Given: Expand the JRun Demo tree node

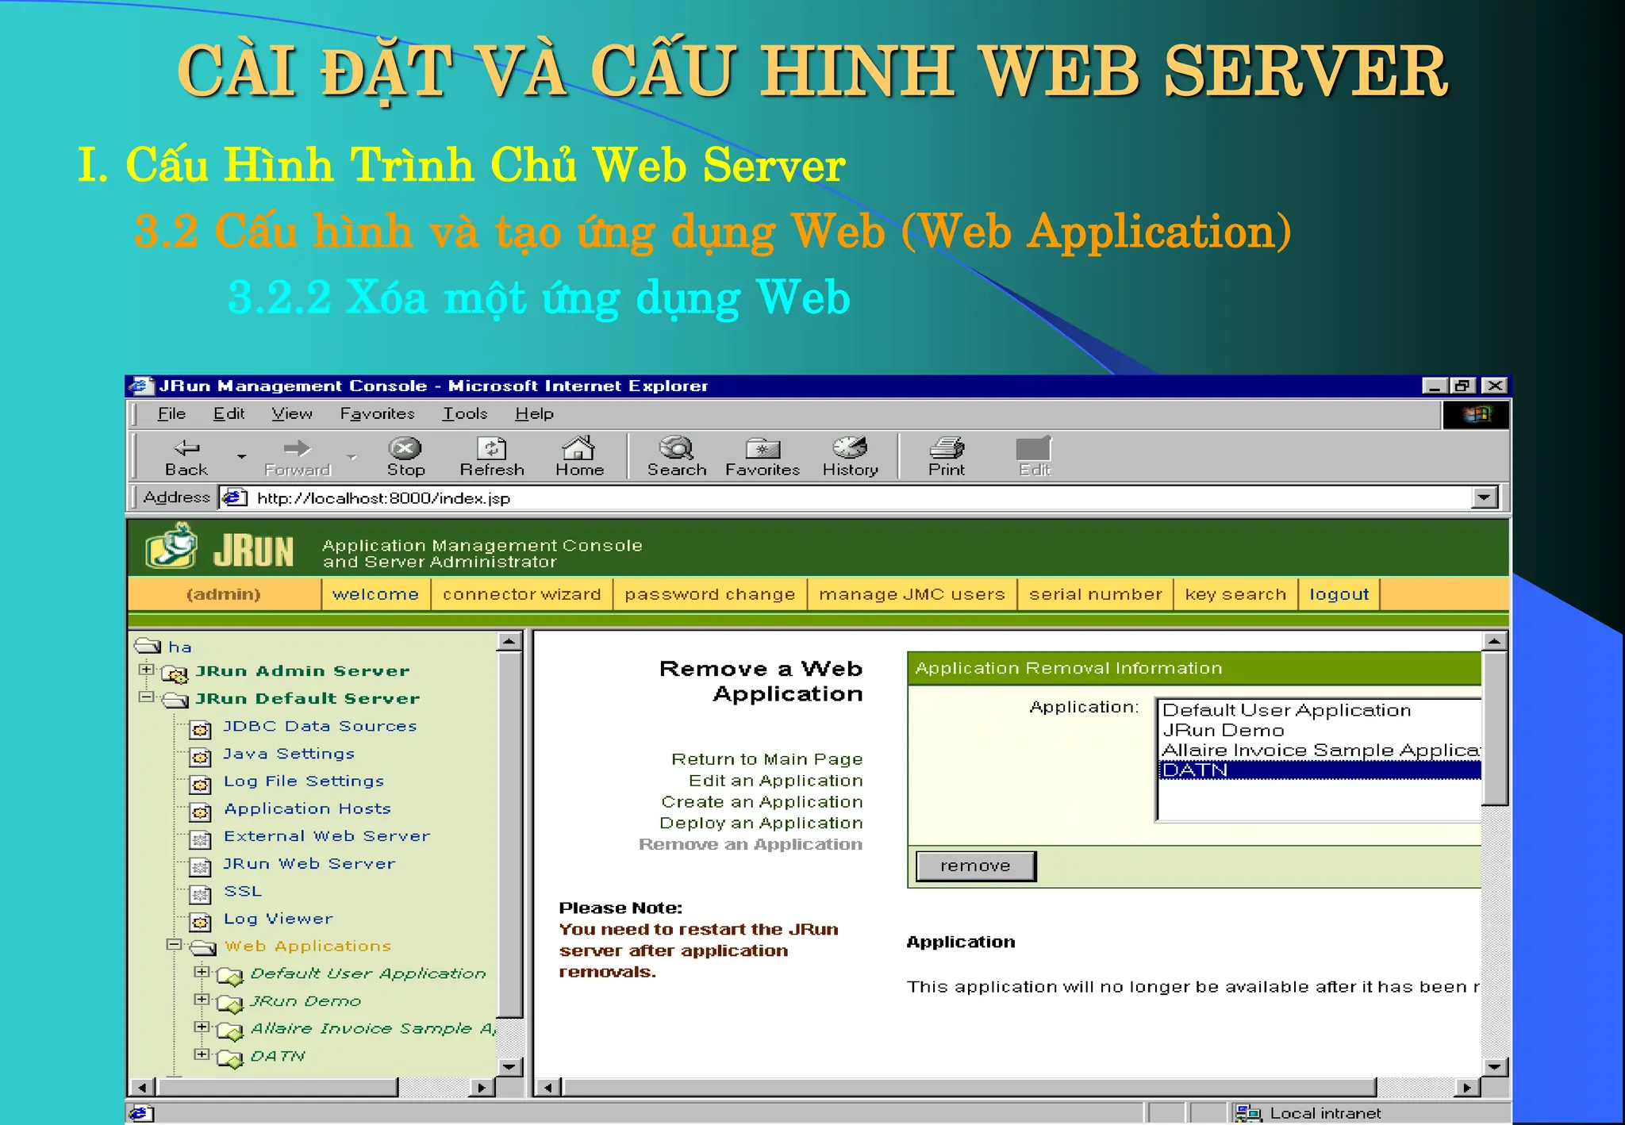Looking at the screenshot, I should 202,1000.
